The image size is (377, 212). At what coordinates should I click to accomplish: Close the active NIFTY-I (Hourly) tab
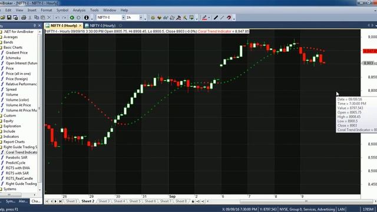pos(80,25)
